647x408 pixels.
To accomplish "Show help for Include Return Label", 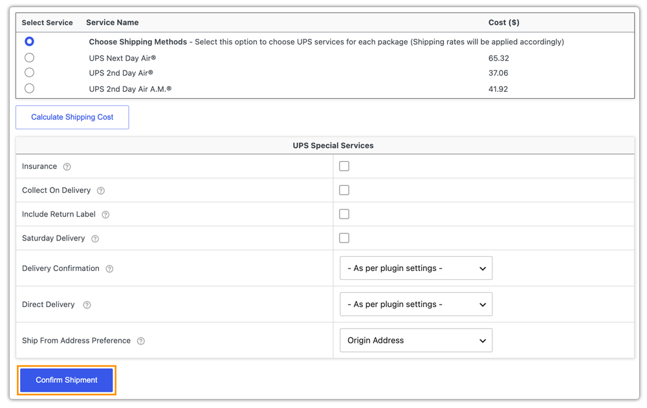I will [105, 215].
